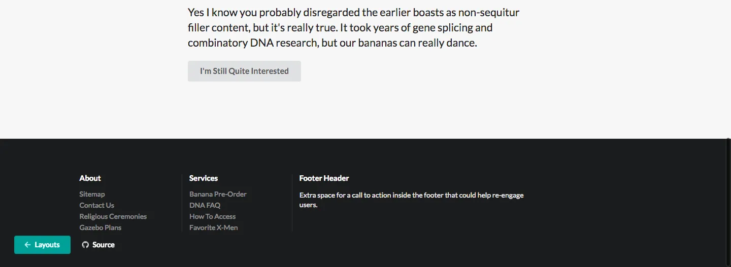Open the Source link

(103, 245)
